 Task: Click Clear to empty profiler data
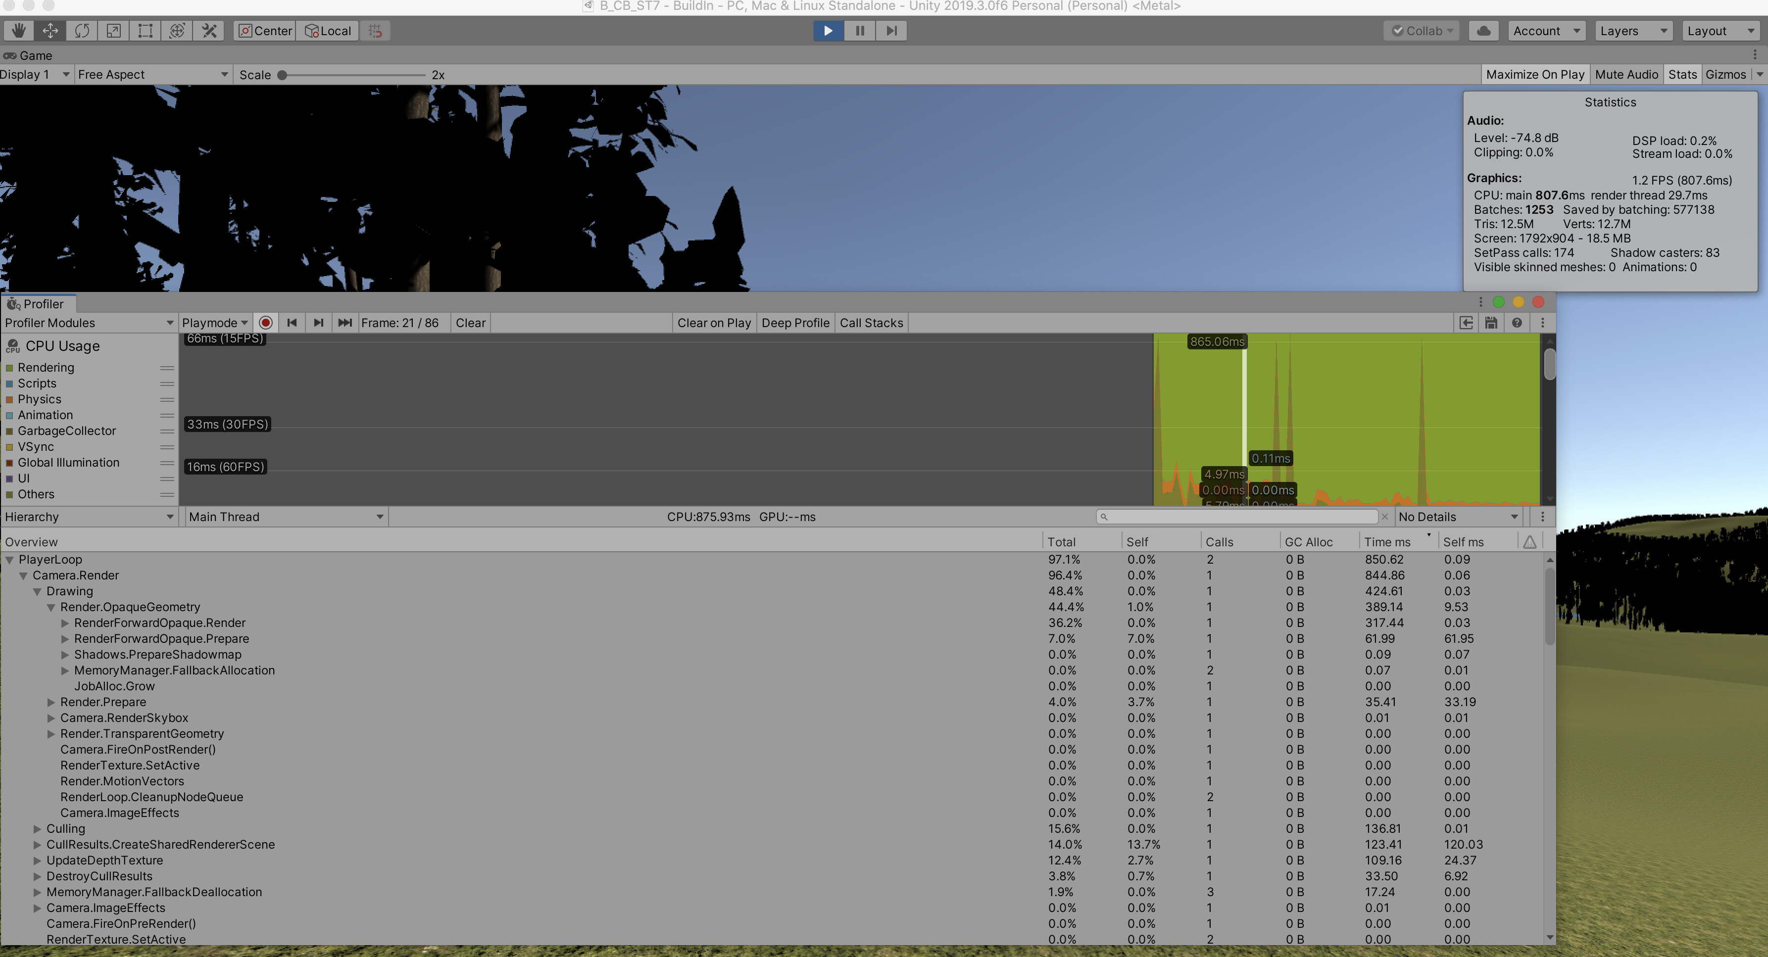click(470, 323)
